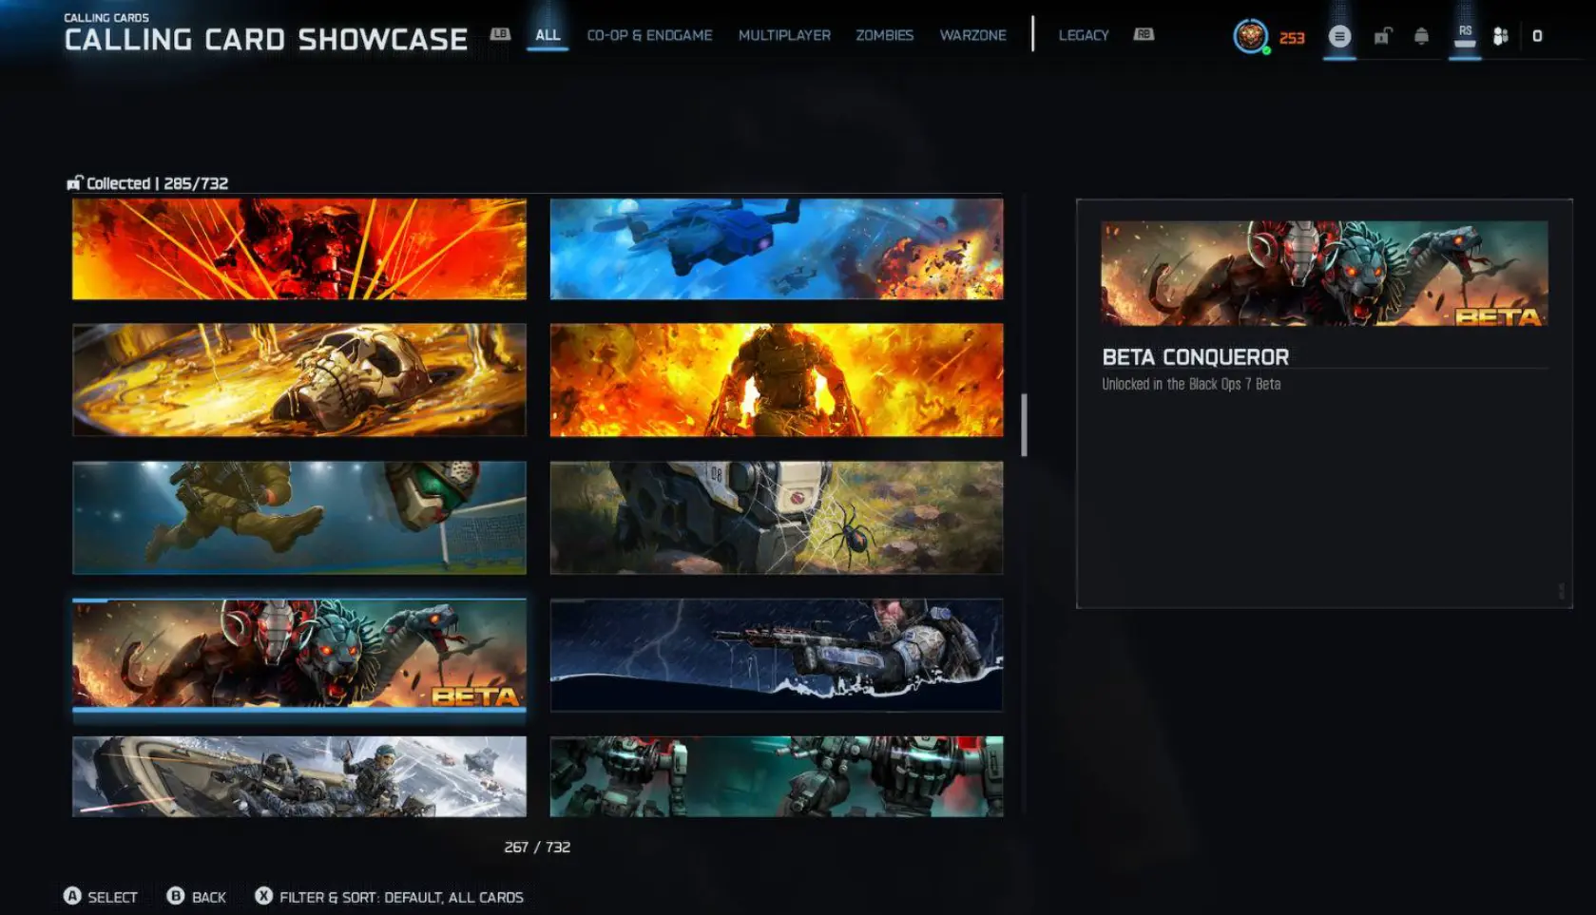Open notifications bell icon

coord(1421,37)
